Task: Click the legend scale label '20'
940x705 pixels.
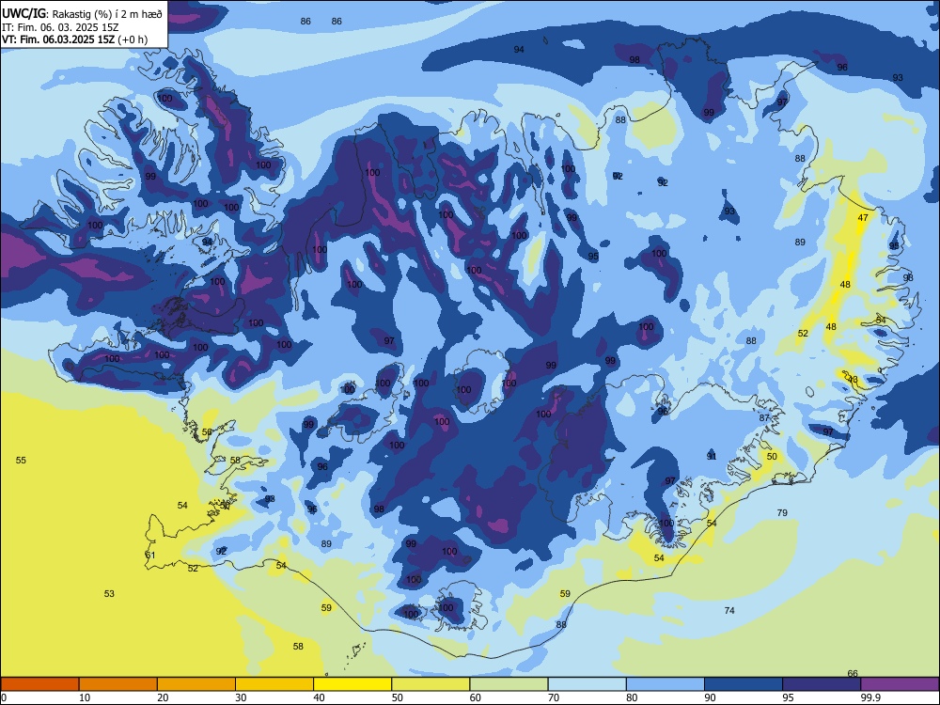Action: point(163,697)
